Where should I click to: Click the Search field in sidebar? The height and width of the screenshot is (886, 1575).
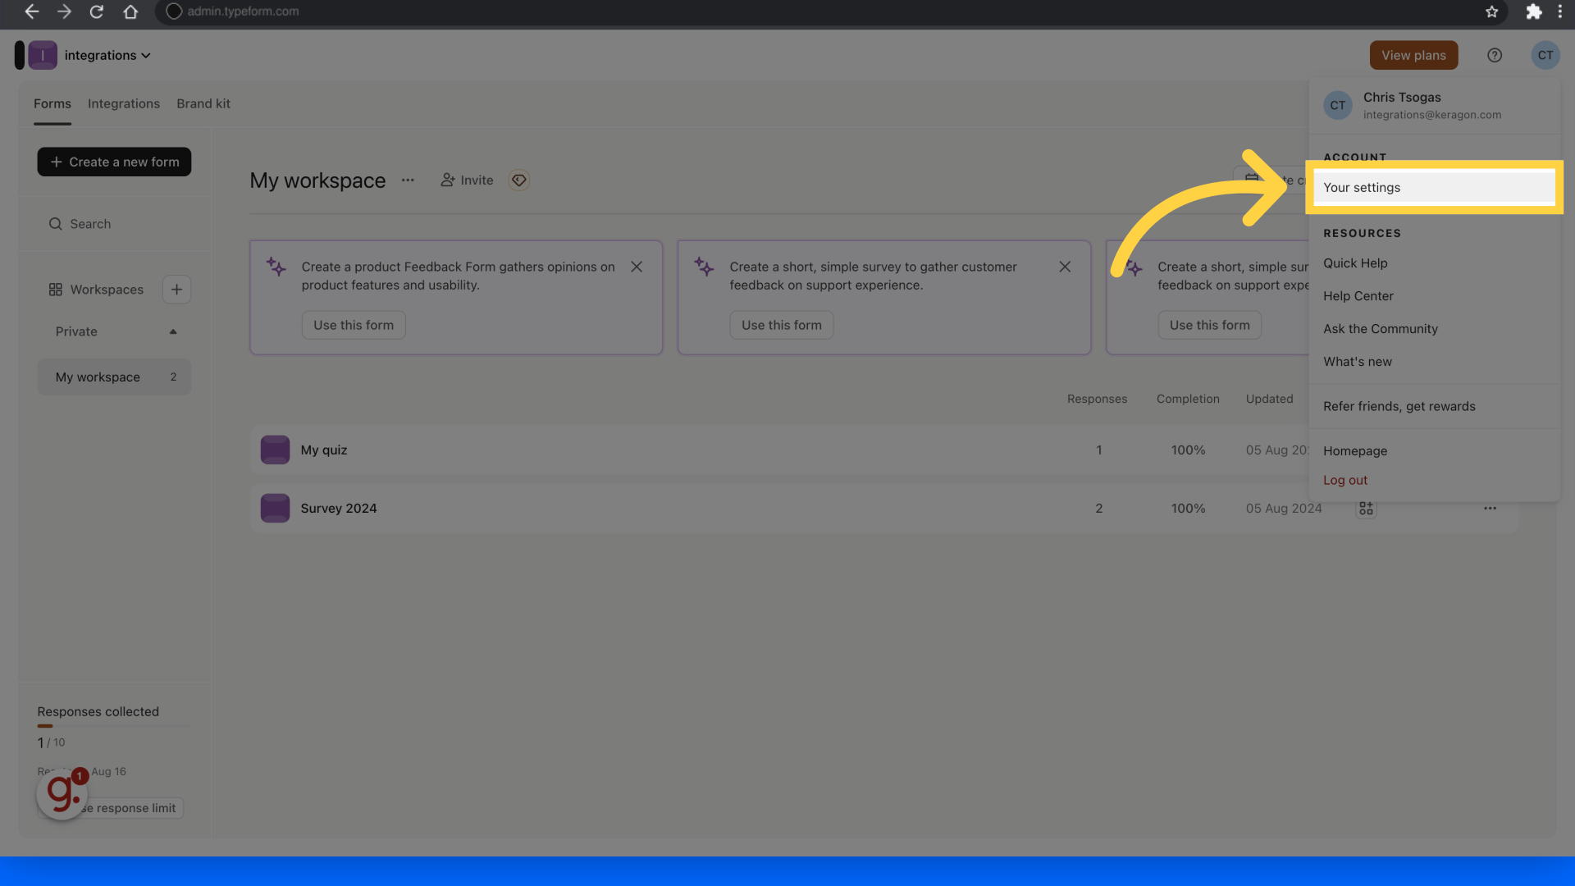[x=115, y=224]
